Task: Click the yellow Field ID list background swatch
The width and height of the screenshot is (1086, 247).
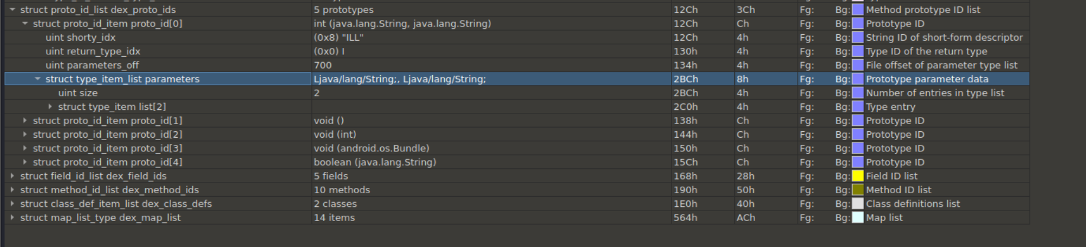Action: pos(857,176)
